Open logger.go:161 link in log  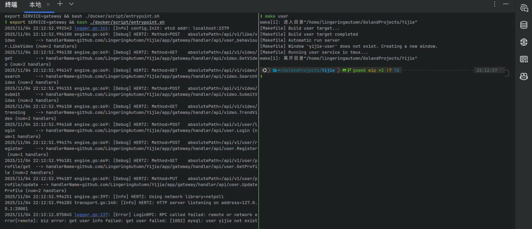[x=91, y=28]
